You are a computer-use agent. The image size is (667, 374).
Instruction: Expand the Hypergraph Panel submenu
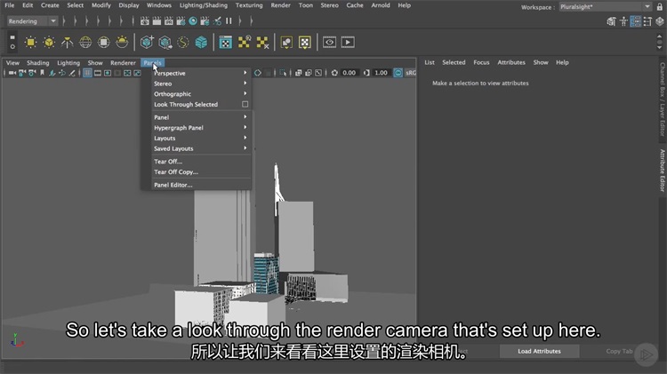click(200, 128)
